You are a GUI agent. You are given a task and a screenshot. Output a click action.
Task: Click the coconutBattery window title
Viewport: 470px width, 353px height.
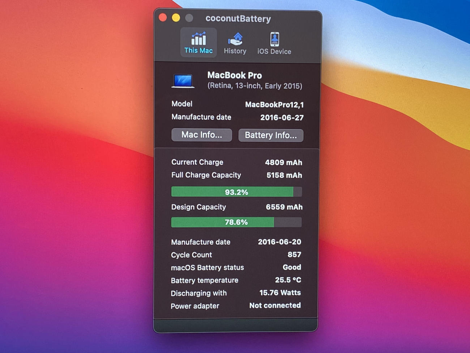coord(238,18)
